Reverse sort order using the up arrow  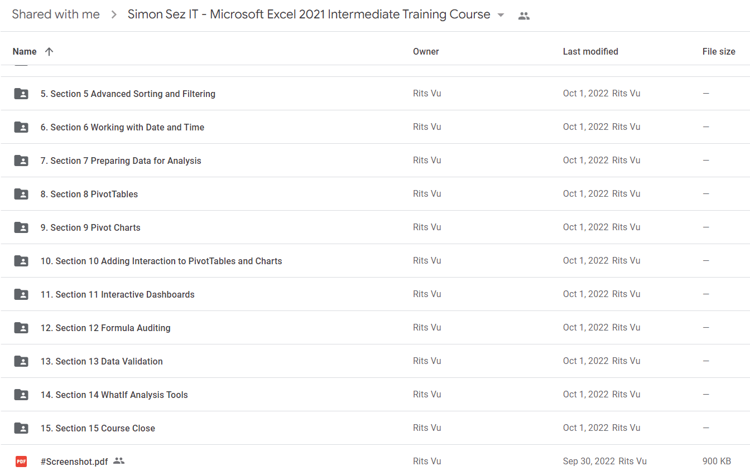[49, 51]
